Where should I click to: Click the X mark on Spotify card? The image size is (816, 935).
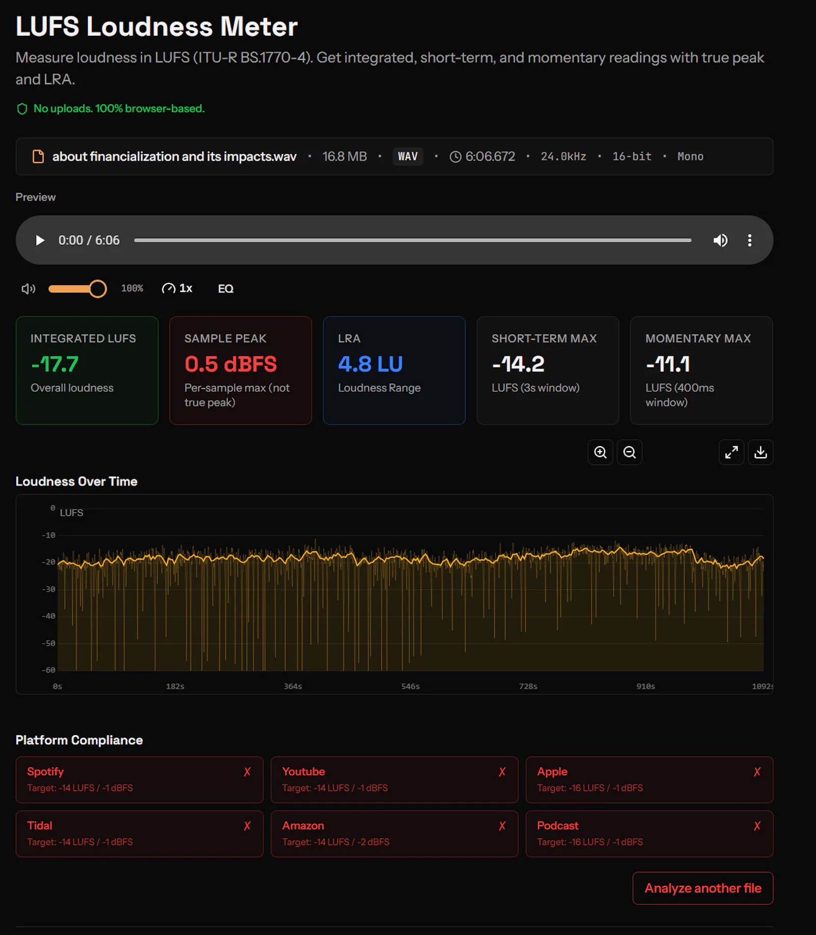pyautogui.click(x=247, y=772)
